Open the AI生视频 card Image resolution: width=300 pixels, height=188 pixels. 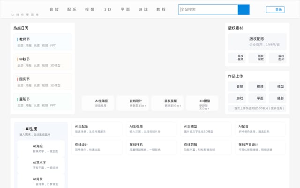coord(151,129)
